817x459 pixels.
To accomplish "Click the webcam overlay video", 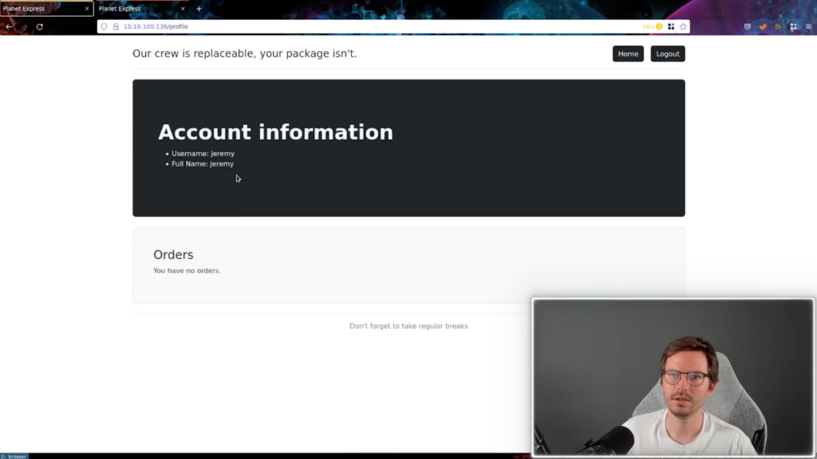I will point(673,377).
